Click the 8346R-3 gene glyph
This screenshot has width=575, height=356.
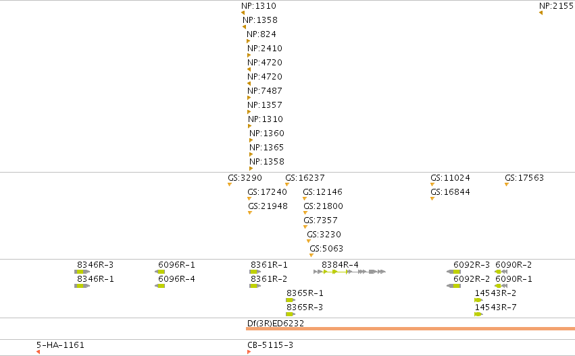pos(82,272)
